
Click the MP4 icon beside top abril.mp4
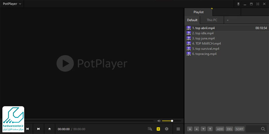coord(189,28)
